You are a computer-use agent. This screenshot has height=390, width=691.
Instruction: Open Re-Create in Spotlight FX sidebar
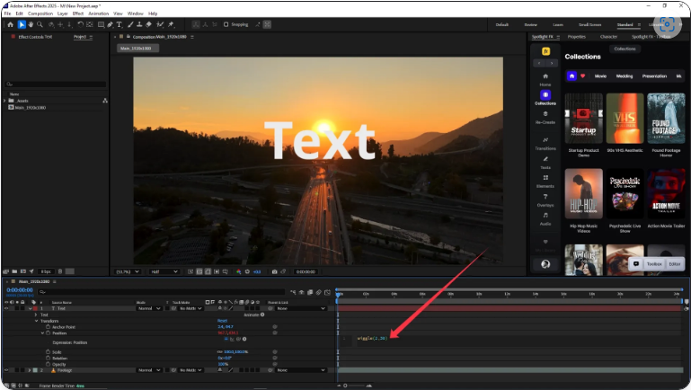pos(545,117)
